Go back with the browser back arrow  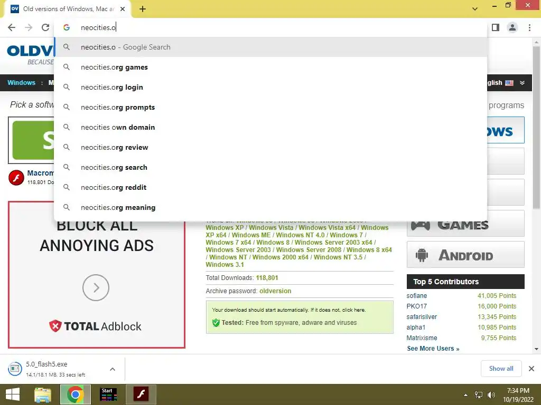coord(12,27)
